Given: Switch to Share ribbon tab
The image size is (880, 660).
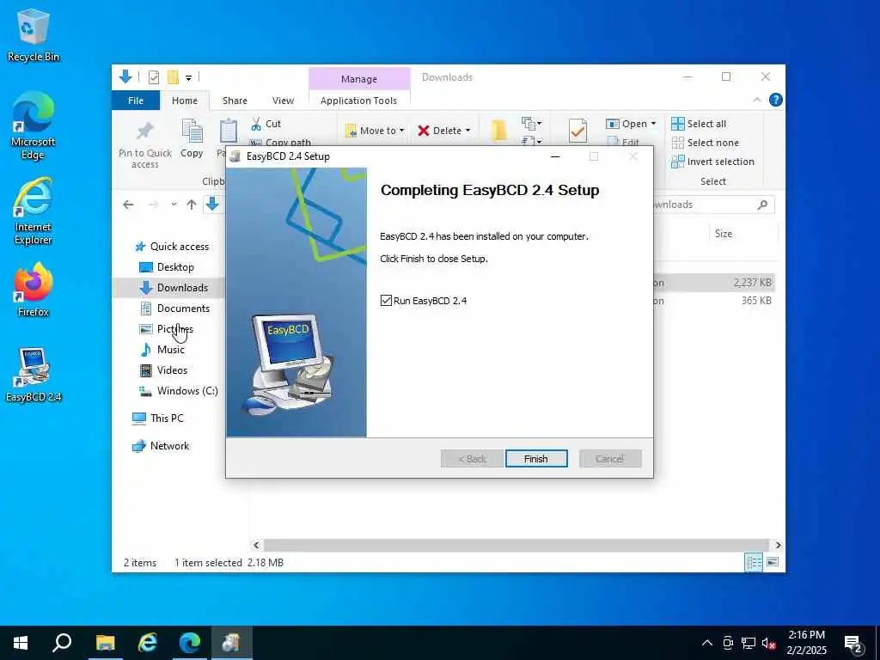Looking at the screenshot, I should [x=235, y=101].
